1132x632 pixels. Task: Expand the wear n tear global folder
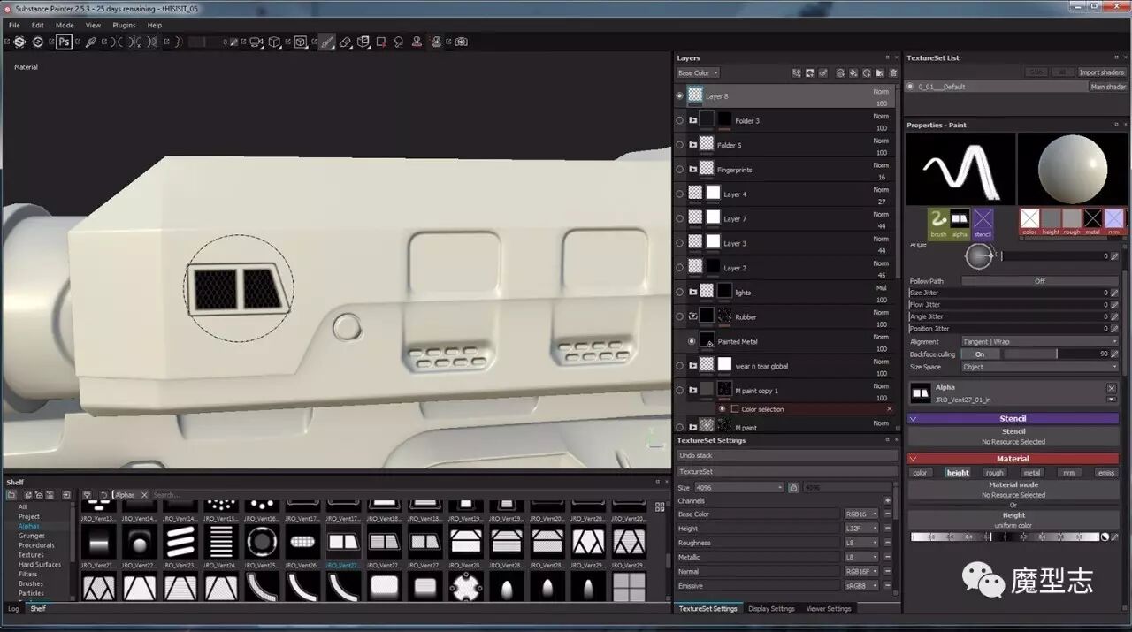click(x=692, y=366)
